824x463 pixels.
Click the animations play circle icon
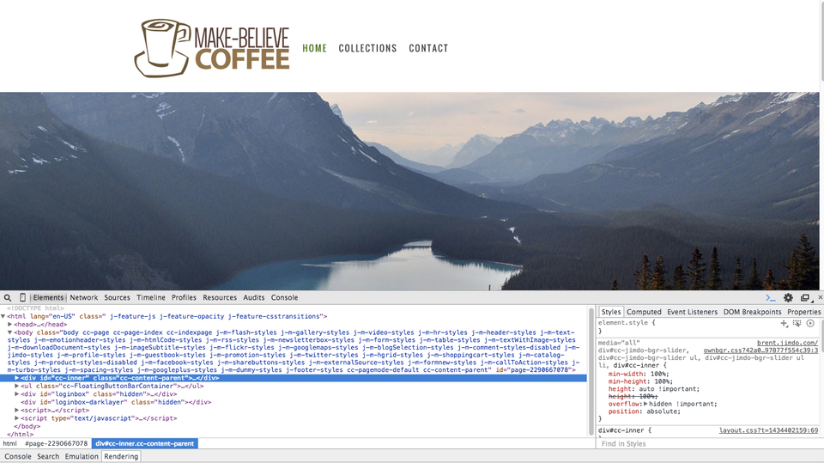point(810,324)
